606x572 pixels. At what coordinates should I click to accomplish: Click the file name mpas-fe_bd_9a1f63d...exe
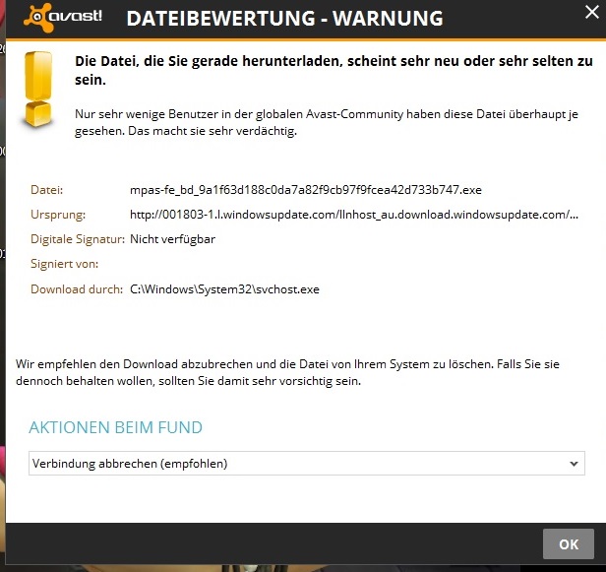click(306, 190)
